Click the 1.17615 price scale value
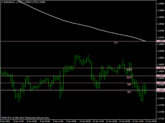Image resolution: width=165 pixels, height=123 pixels. click(x=161, y=98)
